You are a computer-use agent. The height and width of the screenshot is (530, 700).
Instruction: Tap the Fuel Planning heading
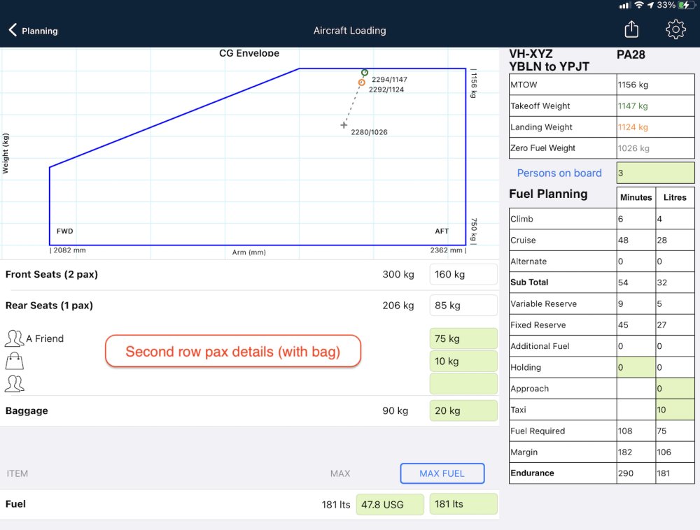coord(548,194)
